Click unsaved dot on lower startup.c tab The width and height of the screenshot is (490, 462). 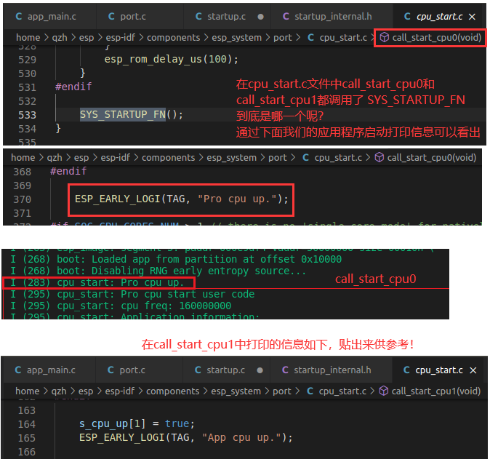[x=260, y=370]
